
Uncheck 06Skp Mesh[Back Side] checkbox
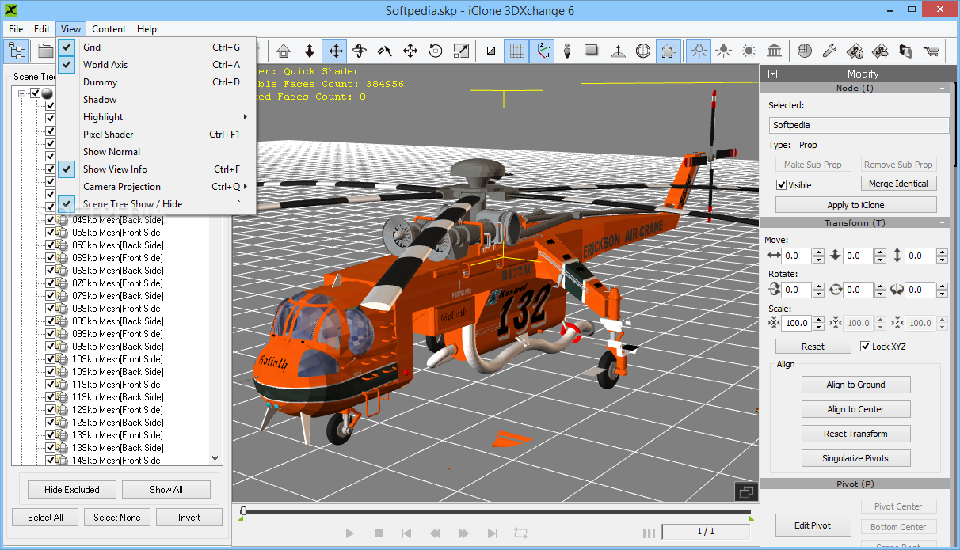click(51, 271)
